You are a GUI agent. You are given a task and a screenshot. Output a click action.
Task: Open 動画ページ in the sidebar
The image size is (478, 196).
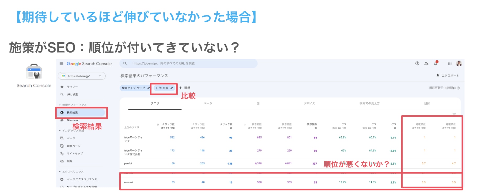[74, 146]
